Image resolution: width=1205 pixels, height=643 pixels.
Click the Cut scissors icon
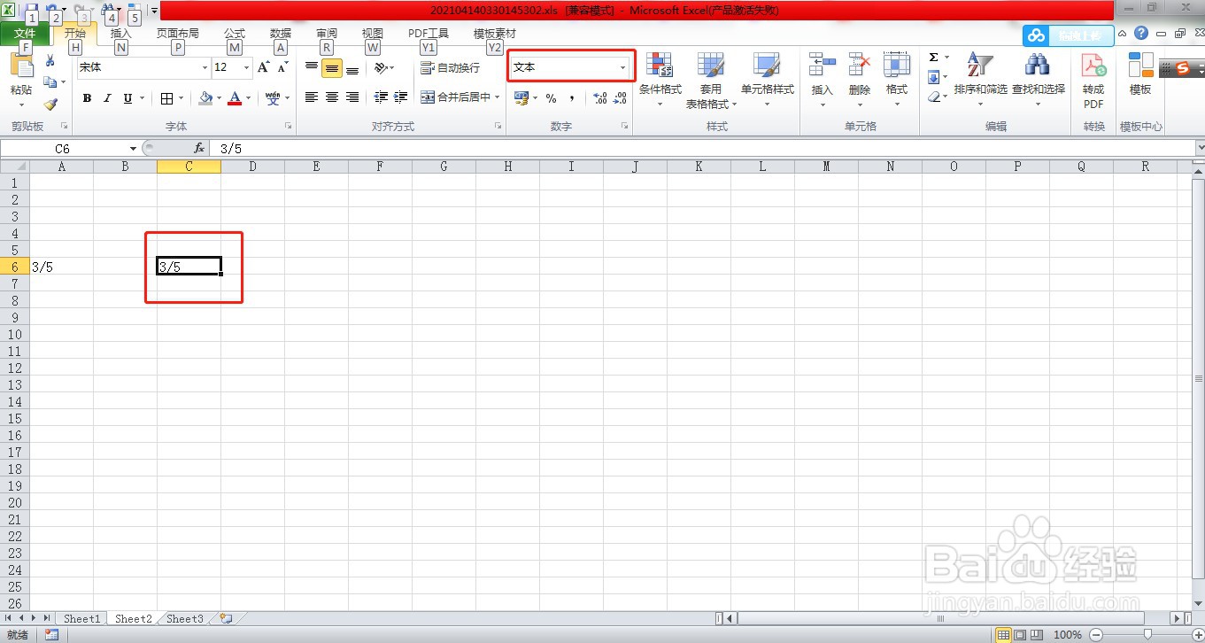coord(50,61)
